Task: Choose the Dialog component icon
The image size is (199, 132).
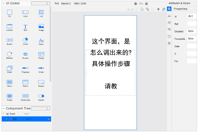Action: 41,54
